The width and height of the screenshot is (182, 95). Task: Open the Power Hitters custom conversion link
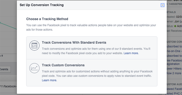click(x=174, y=69)
